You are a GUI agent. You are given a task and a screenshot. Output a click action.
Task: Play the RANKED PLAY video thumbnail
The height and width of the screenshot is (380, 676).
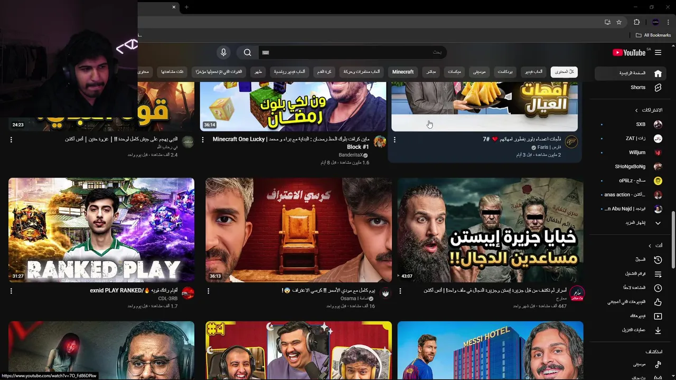pos(101,230)
